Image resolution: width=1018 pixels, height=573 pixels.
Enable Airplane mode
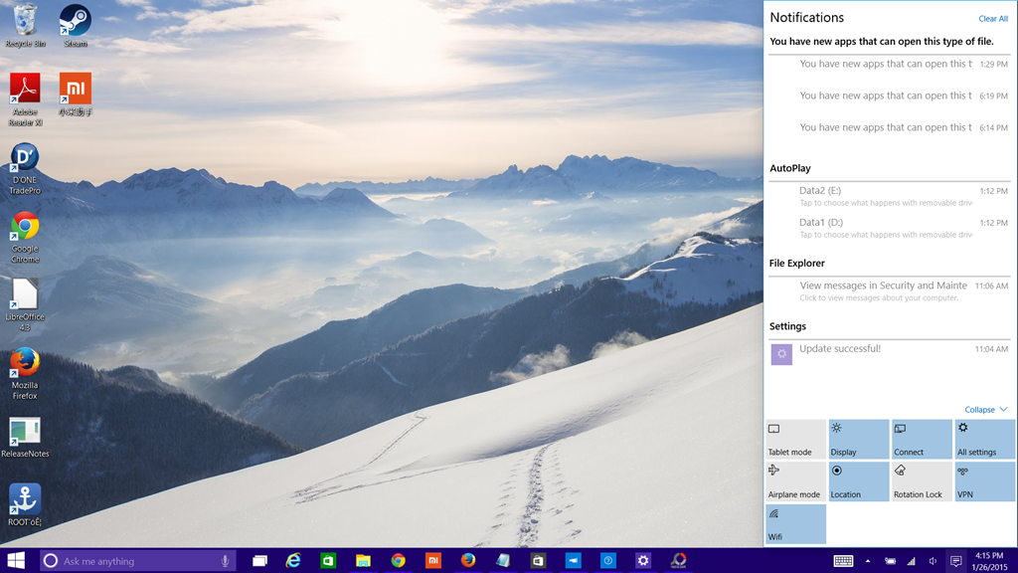tap(794, 481)
